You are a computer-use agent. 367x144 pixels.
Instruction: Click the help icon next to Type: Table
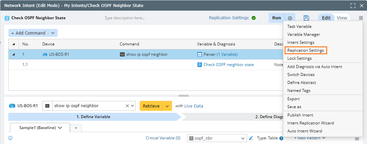pos(281,138)
